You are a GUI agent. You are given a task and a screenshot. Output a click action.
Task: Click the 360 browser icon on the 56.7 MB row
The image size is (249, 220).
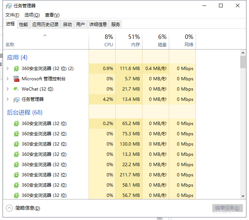[16, 195]
